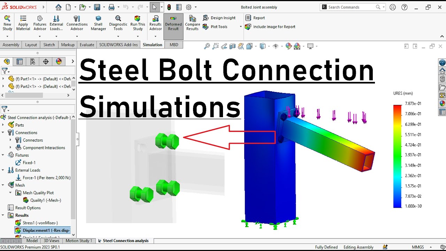Click the Open file icon
Screen dimensions: 446x251
point(82,7)
